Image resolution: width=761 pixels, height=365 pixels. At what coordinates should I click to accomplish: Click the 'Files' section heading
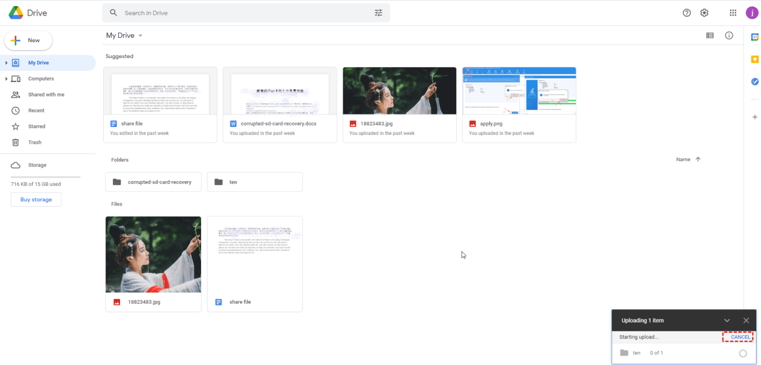[x=116, y=204]
